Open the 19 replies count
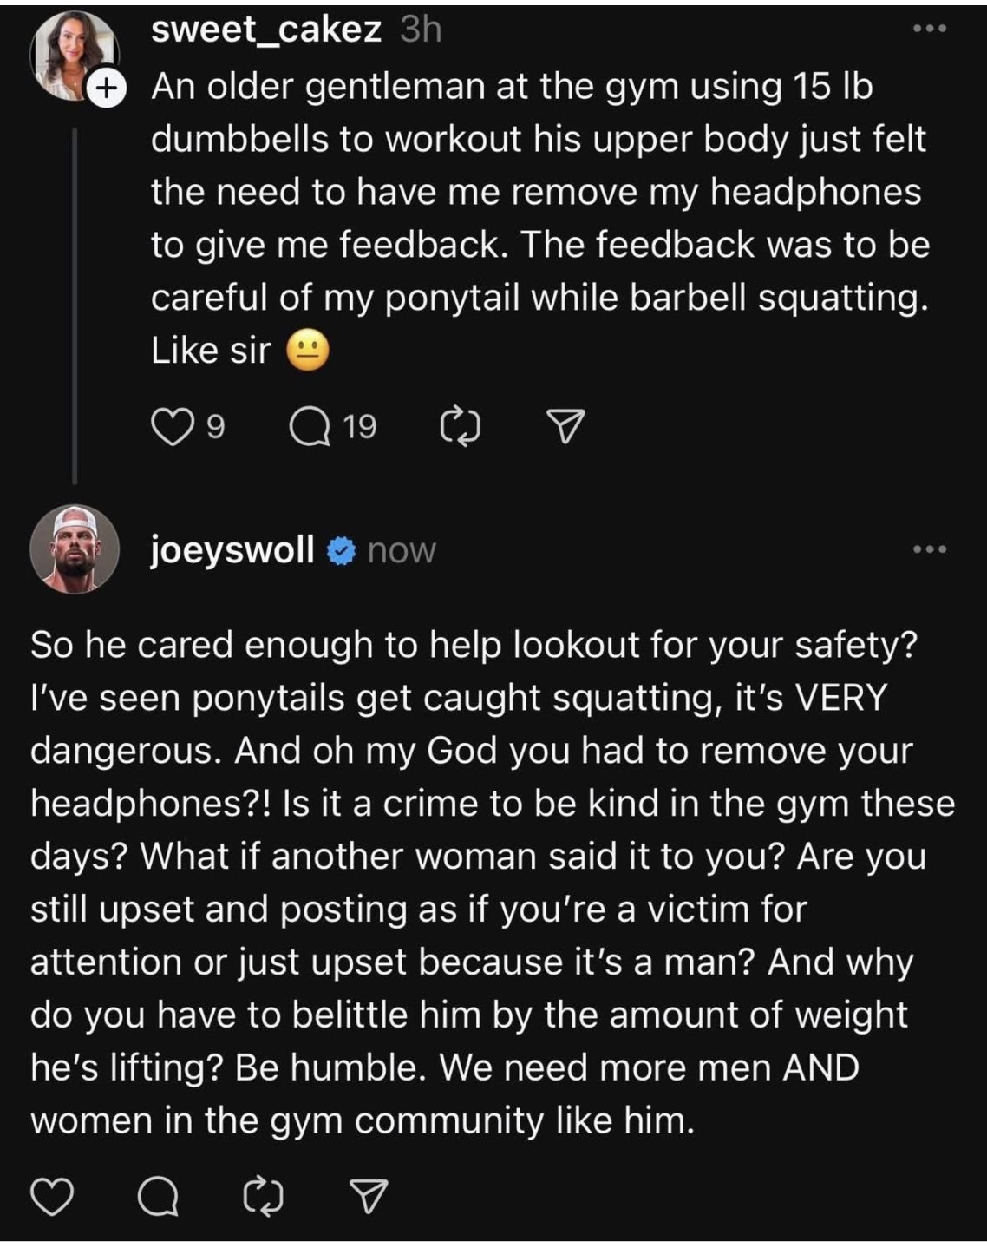 click(x=359, y=427)
